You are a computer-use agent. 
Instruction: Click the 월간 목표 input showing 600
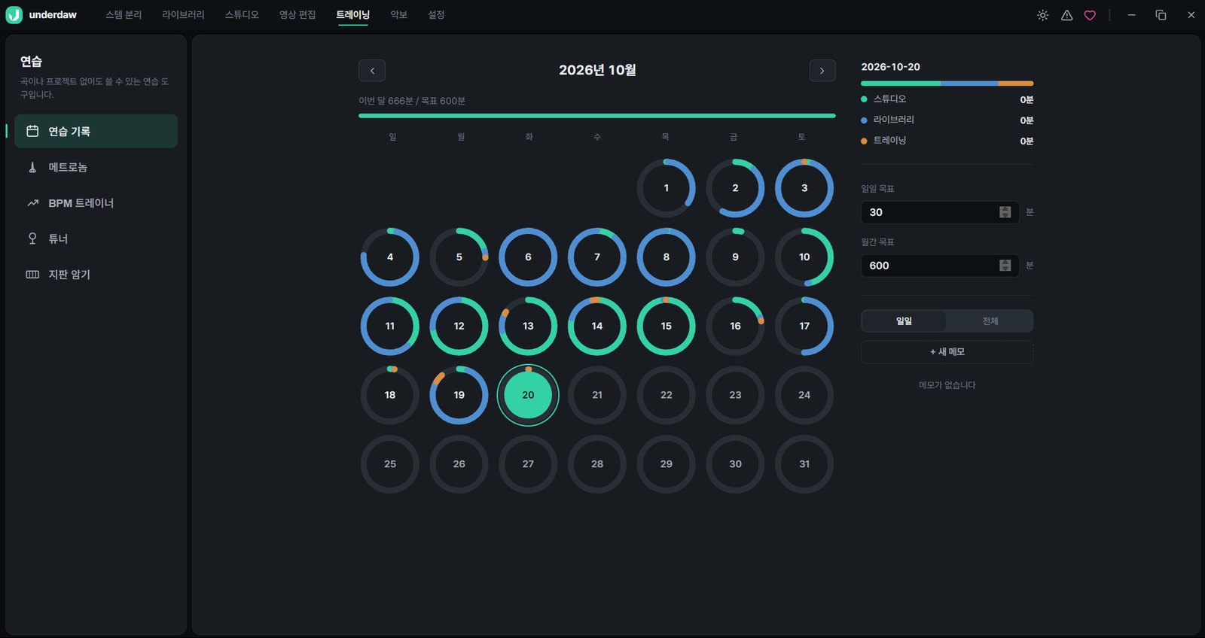tap(940, 266)
